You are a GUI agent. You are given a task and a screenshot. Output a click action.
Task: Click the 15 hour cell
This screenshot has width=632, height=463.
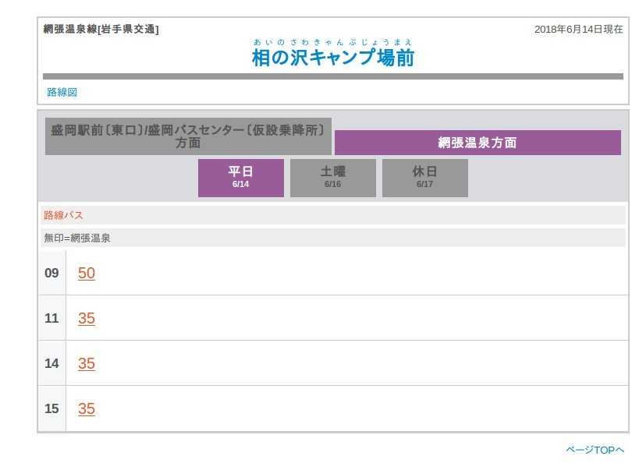51,408
